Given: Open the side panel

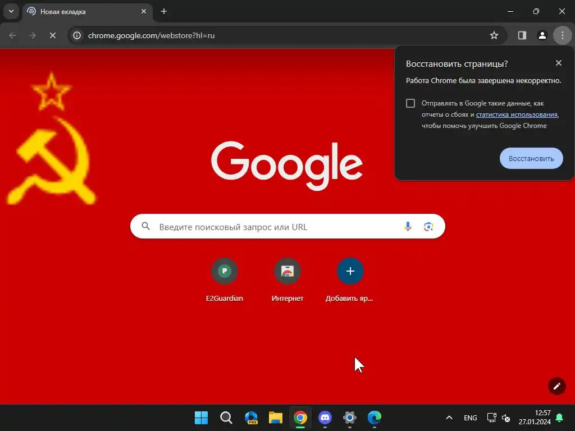Looking at the screenshot, I should pyautogui.click(x=522, y=35).
